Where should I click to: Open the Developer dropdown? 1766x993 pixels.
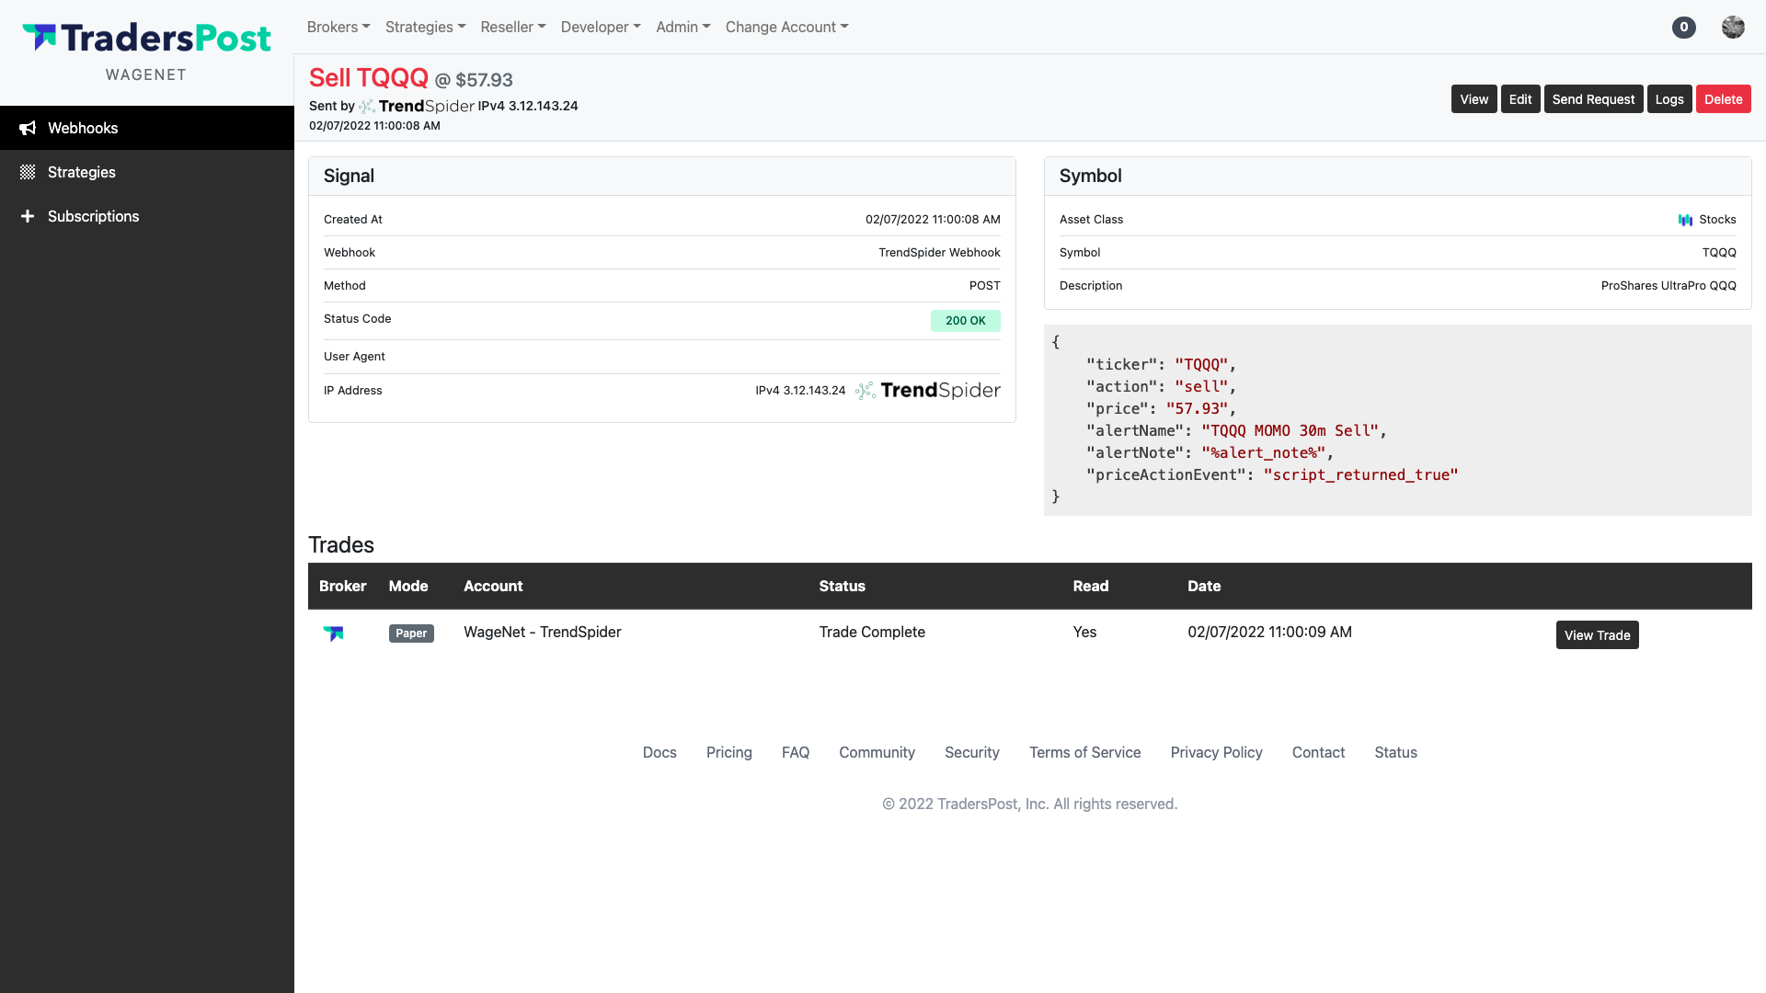click(601, 27)
